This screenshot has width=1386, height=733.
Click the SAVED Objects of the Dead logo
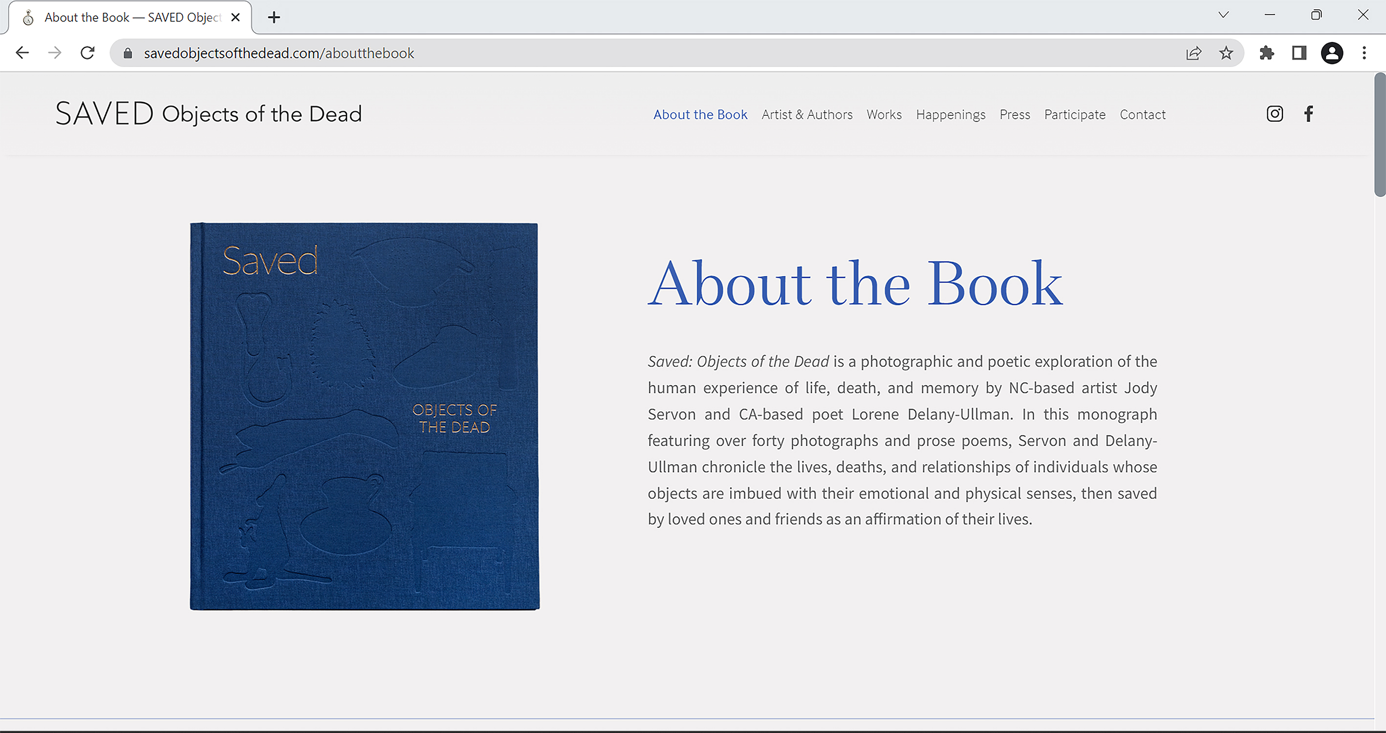pyautogui.click(x=209, y=114)
